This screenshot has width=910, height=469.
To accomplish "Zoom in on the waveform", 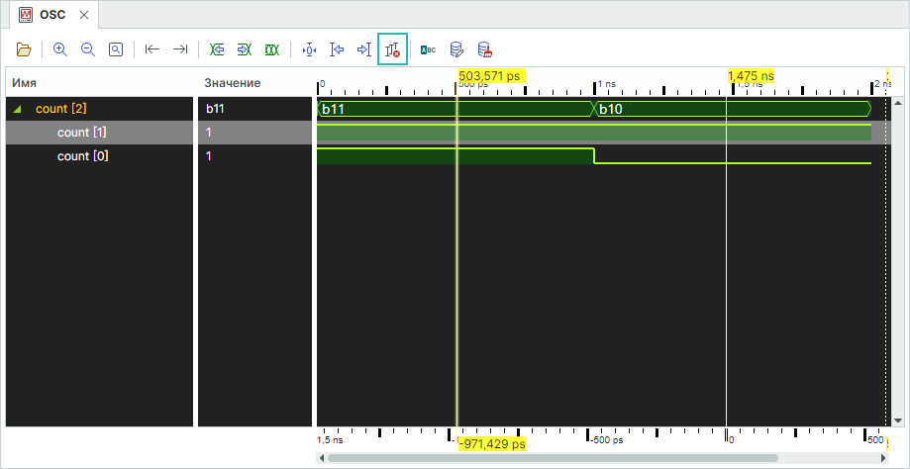I will click(60, 49).
